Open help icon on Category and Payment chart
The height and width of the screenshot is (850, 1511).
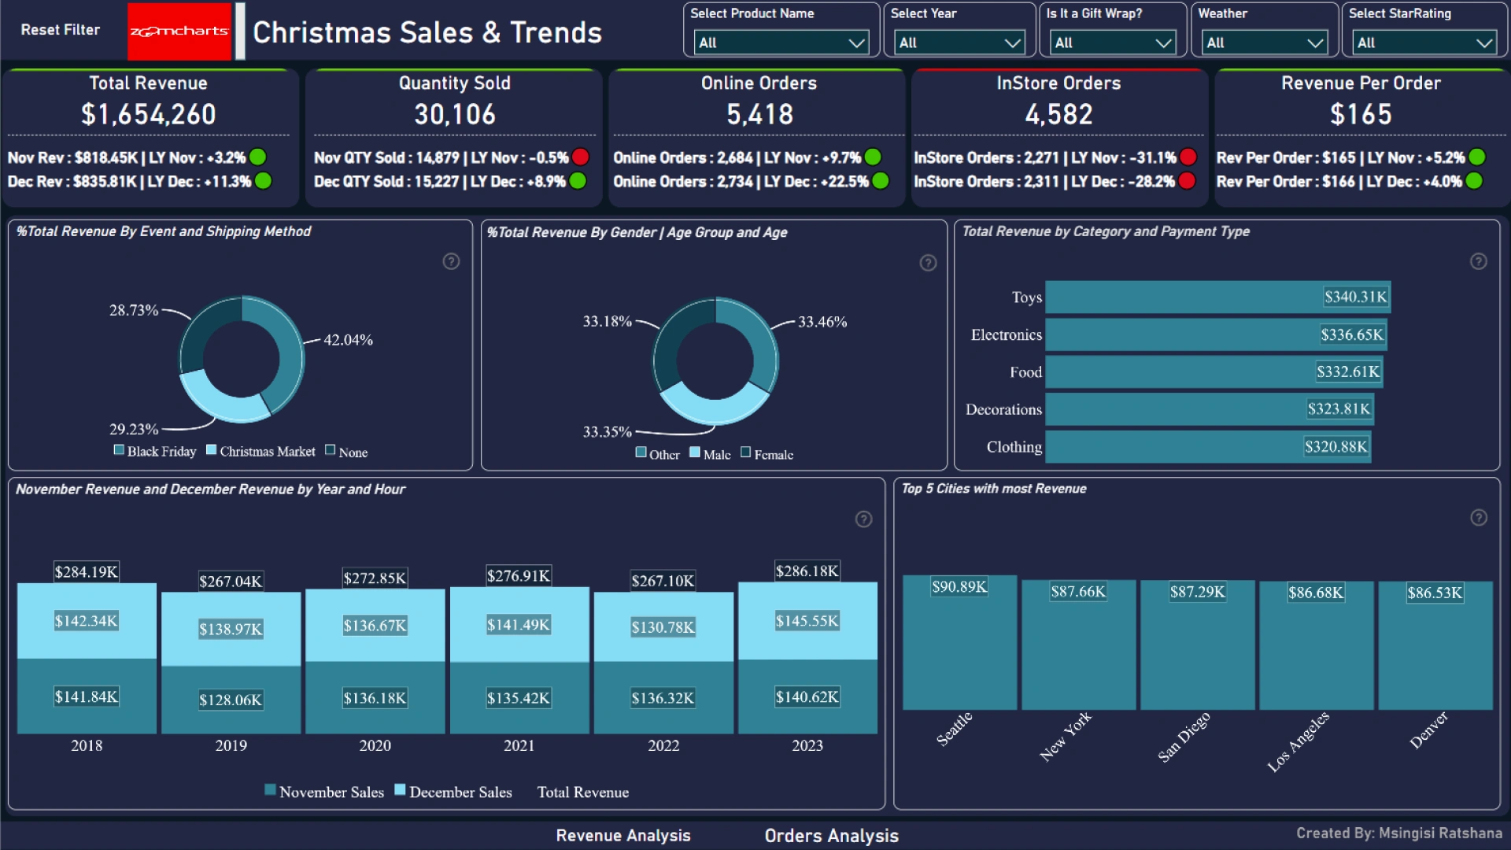pos(1479,261)
